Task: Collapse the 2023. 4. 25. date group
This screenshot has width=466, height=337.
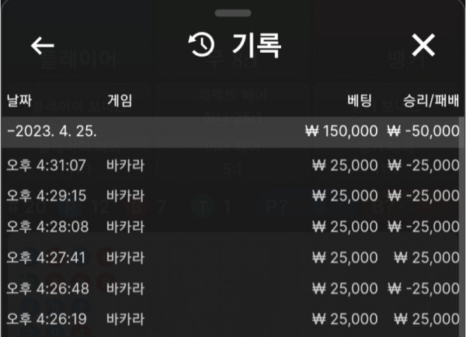Action: point(51,131)
